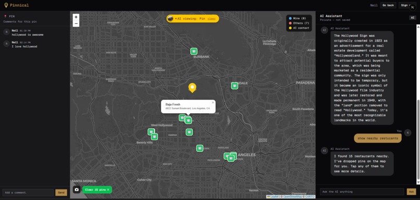
Task: Click the 'hollywood is aweosme' comment
Action: click(28, 35)
